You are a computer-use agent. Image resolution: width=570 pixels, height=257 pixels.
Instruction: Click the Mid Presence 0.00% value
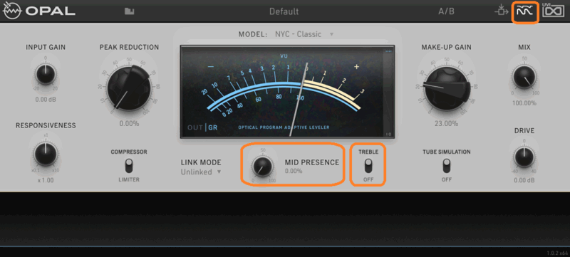pyautogui.click(x=294, y=171)
